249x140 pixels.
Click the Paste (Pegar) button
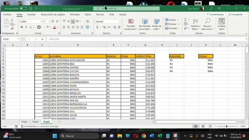click(6, 24)
